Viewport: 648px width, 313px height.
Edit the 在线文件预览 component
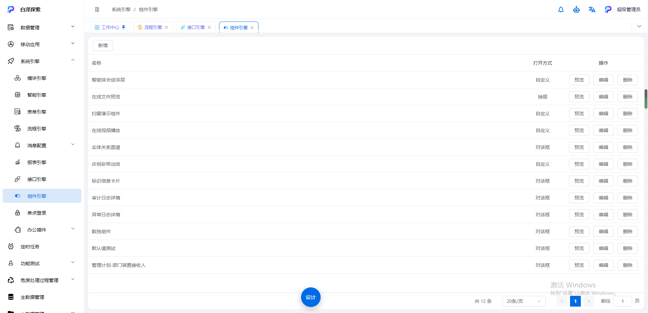point(603,97)
